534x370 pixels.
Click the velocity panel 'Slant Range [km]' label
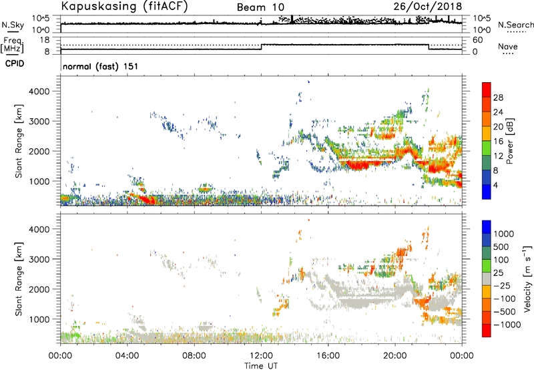(19, 279)
